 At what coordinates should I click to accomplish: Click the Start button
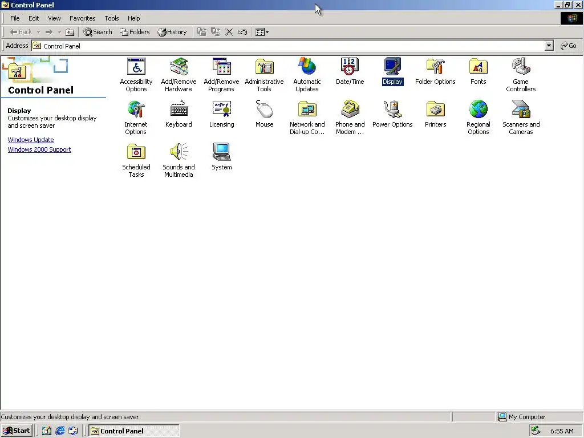coord(17,431)
